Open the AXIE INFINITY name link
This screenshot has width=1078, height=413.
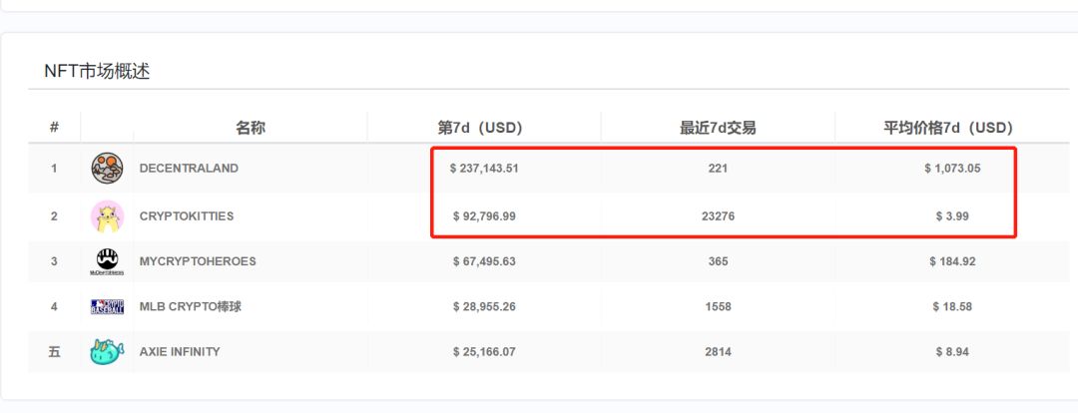coord(180,352)
